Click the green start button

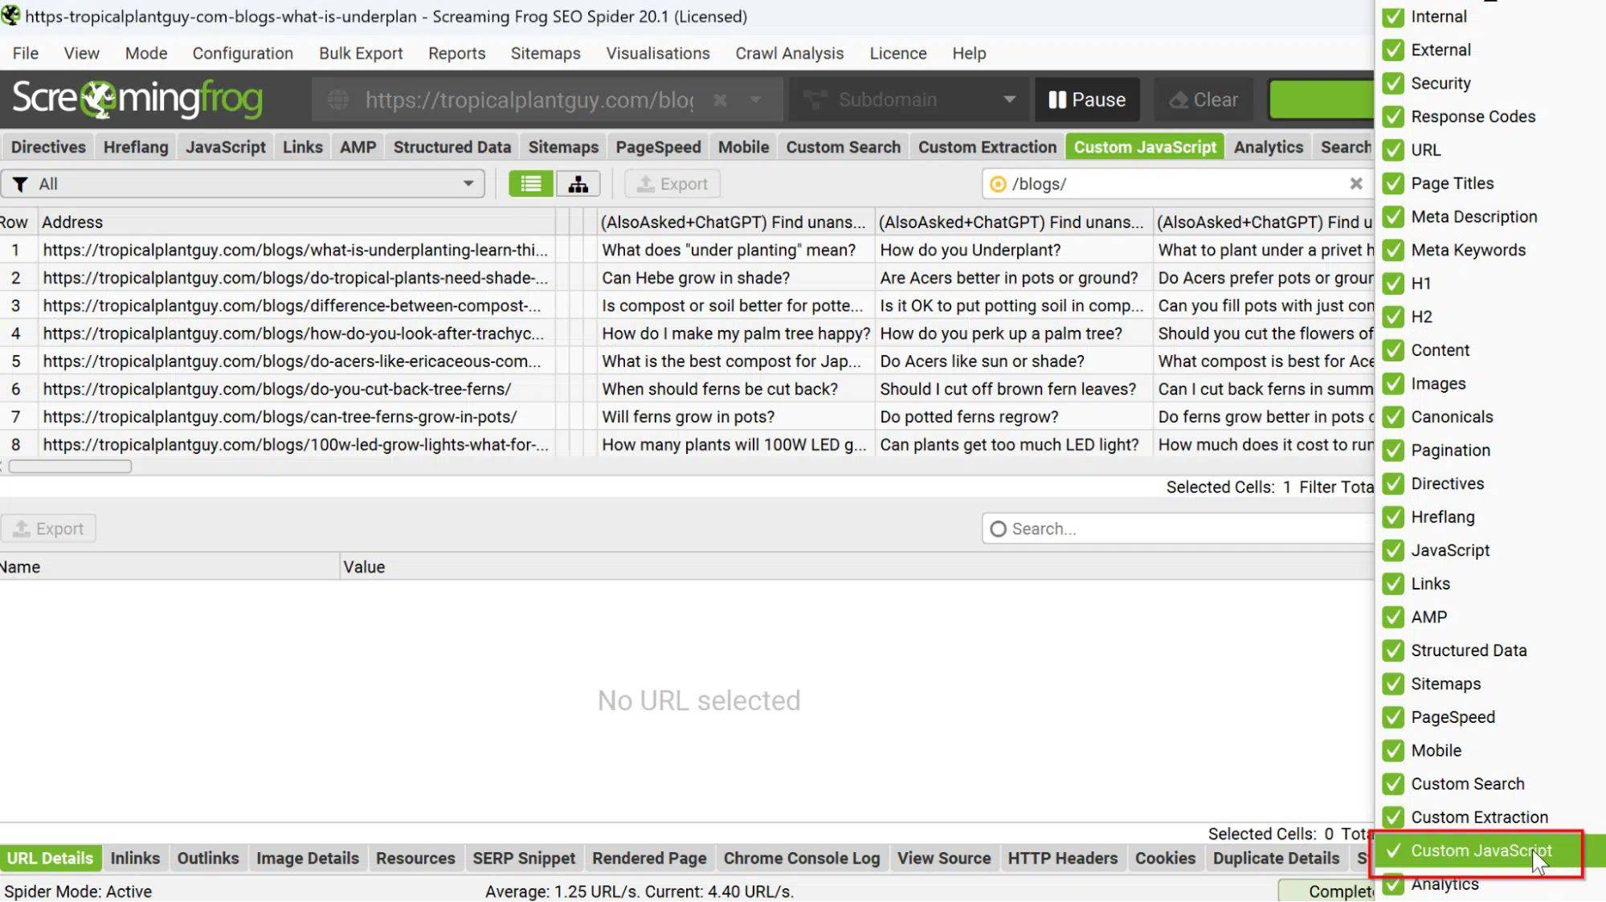(1322, 100)
